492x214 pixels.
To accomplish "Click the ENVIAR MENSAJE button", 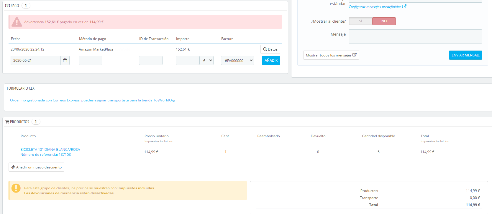I will [x=465, y=55].
